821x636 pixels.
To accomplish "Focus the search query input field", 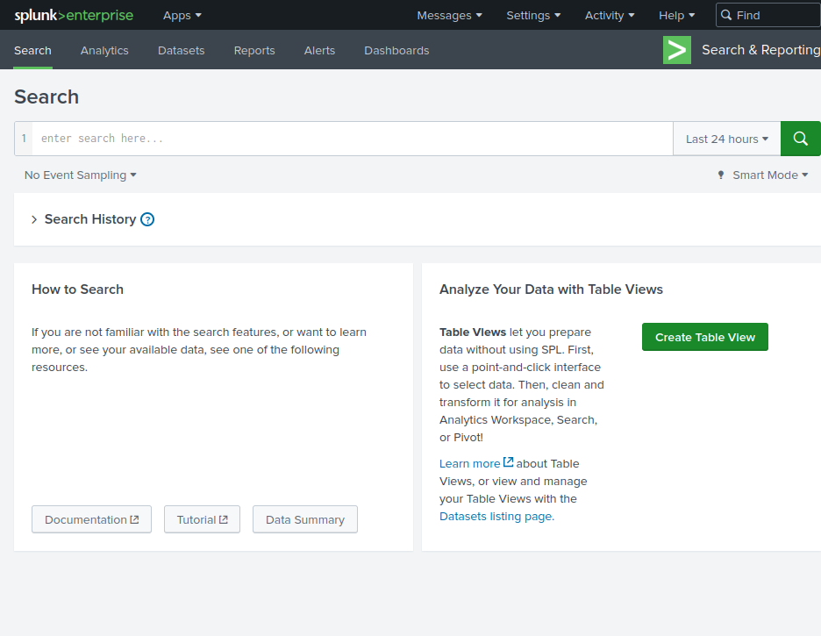I will tap(351, 139).
